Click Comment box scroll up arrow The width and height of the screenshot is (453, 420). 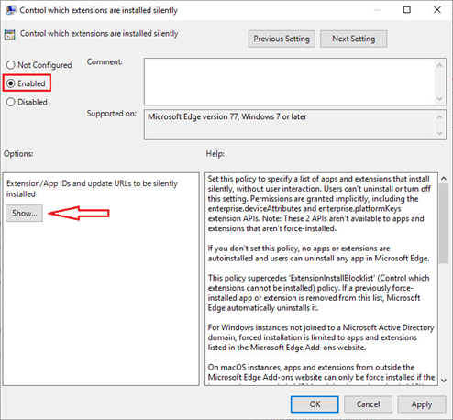[439, 65]
